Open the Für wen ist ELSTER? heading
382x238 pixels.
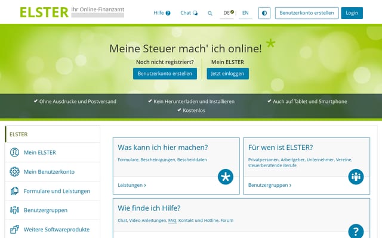point(281,148)
